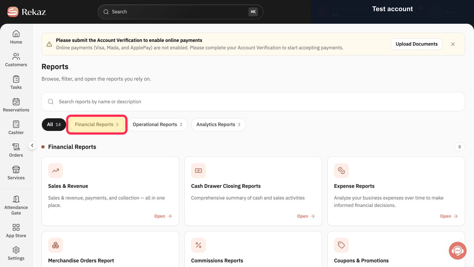The height and width of the screenshot is (267, 474).
Task: Select the Operational Reports filter tab
Action: pyautogui.click(x=157, y=125)
